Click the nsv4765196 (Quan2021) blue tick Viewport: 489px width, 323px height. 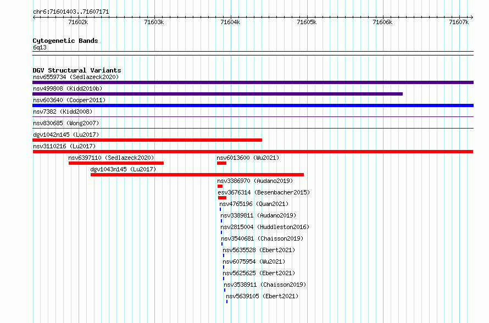click(x=220, y=209)
